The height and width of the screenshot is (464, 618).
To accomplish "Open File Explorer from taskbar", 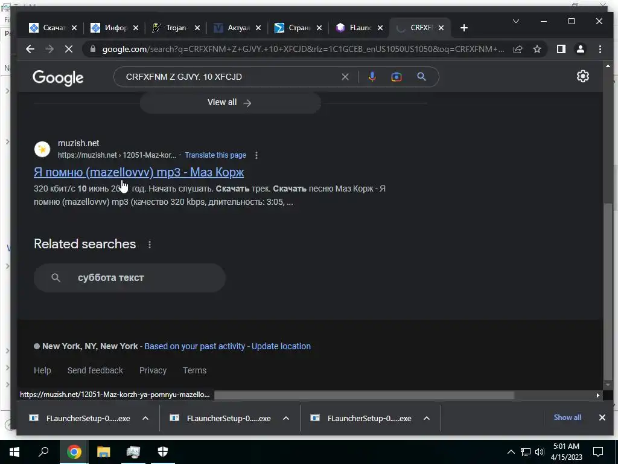I will [x=103, y=452].
